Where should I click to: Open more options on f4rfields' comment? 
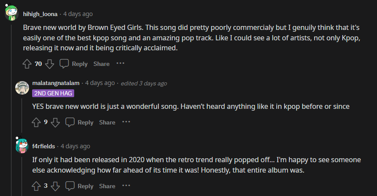126,186
